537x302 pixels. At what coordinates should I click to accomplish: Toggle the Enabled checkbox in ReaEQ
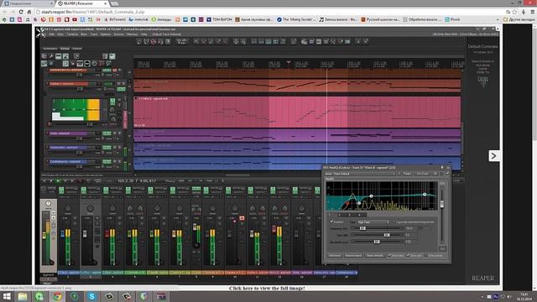[x=331, y=221]
